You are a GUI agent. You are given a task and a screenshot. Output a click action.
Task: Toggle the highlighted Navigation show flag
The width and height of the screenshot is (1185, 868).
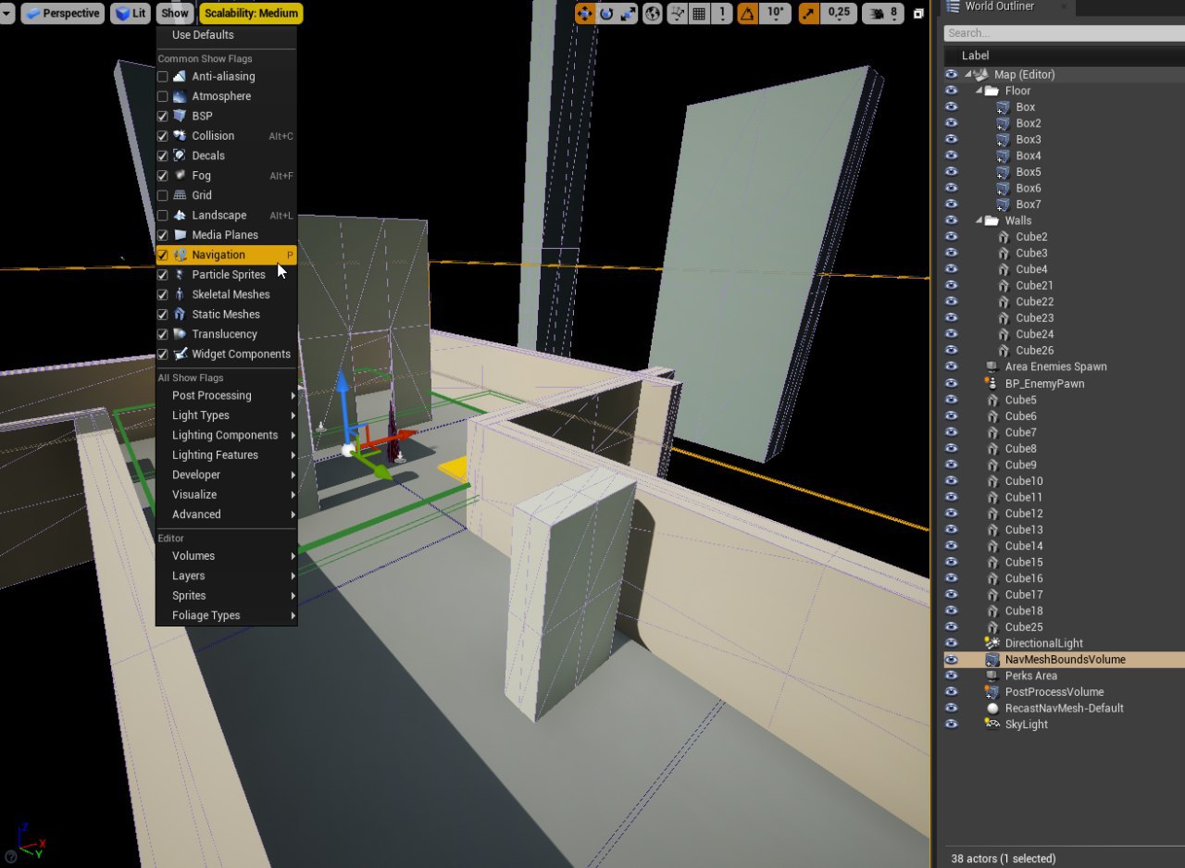click(226, 255)
